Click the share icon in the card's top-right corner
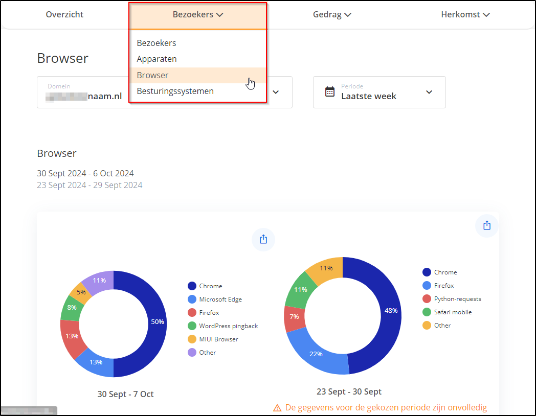Screen dimensions: 536x416 486,225
